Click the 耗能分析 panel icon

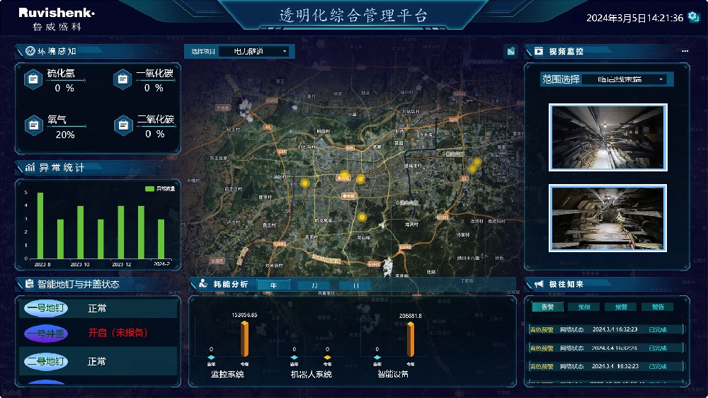pyautogui.click(x=203, y=284)
